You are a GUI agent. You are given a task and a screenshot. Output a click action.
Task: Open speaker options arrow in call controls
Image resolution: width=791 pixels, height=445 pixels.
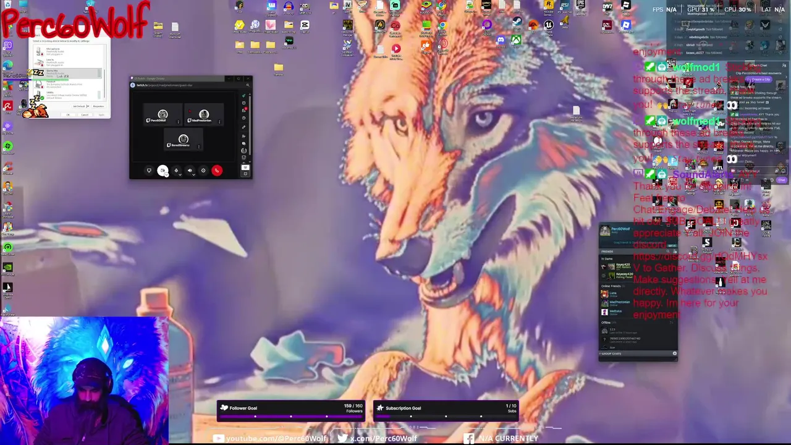(193, 175)
